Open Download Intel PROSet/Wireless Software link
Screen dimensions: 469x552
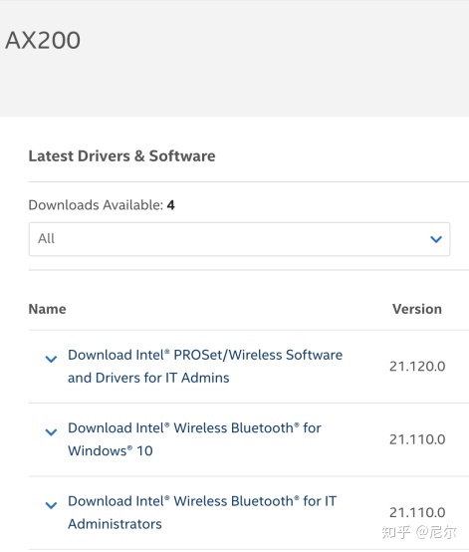[205, 366]
